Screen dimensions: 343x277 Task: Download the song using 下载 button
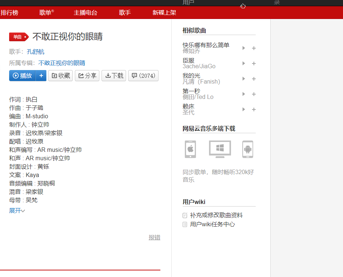(114, 76)
